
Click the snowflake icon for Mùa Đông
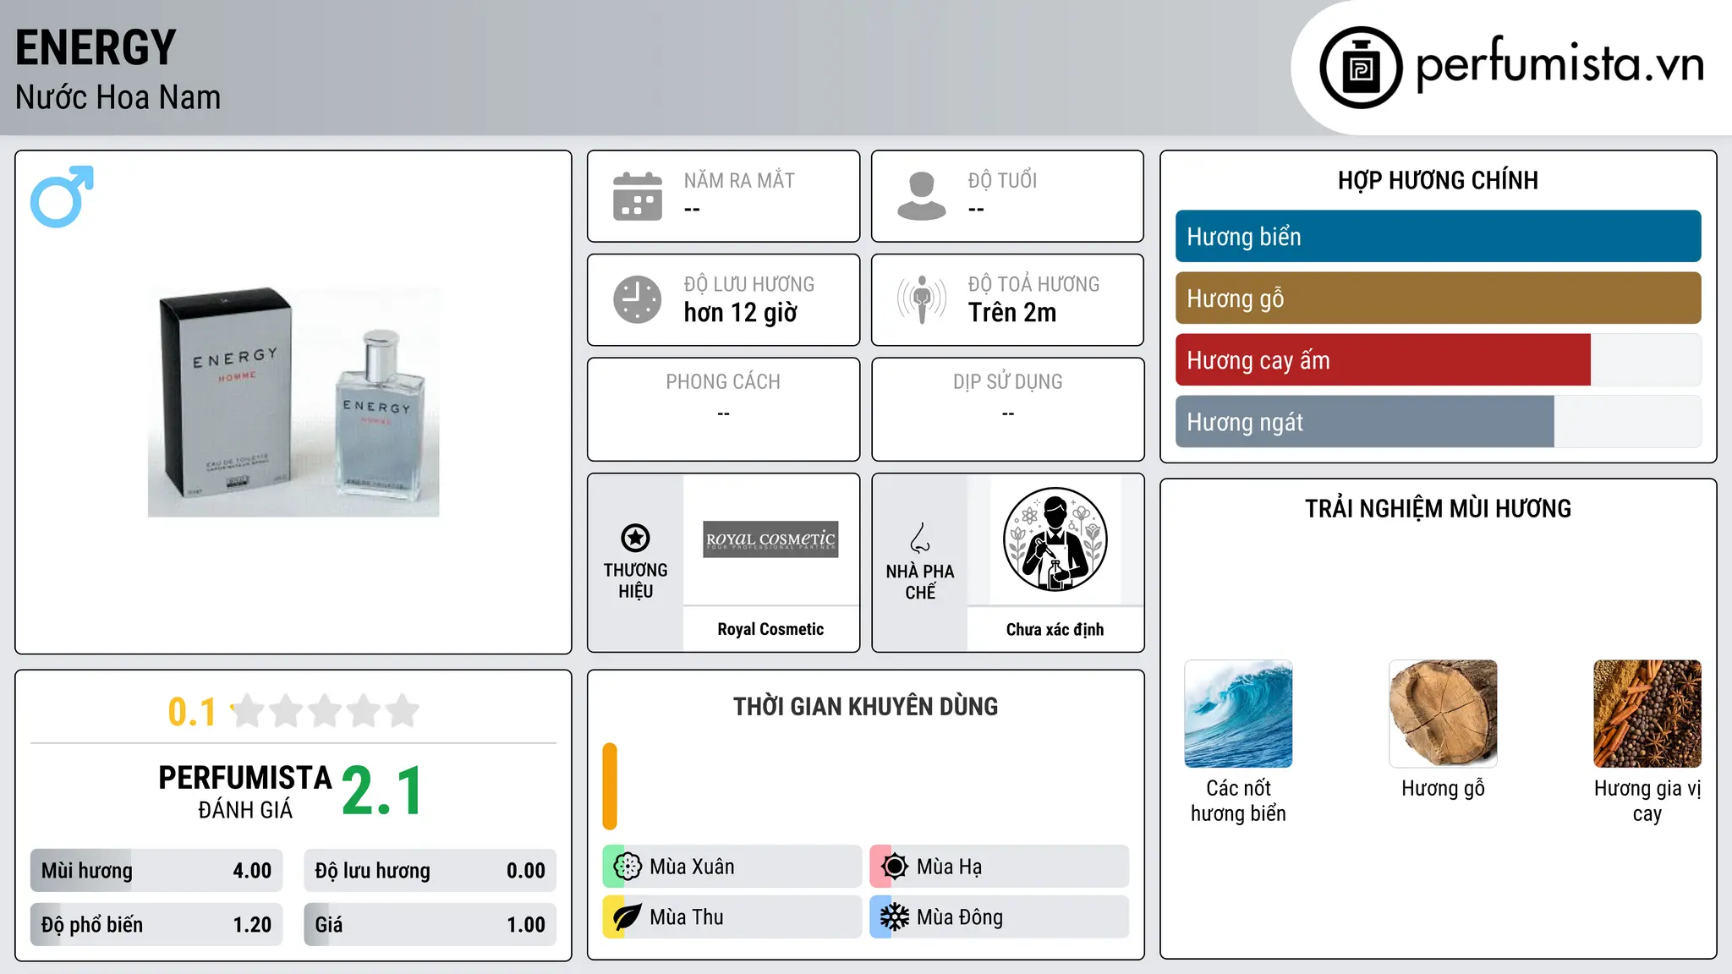click(x=894, y=917)
